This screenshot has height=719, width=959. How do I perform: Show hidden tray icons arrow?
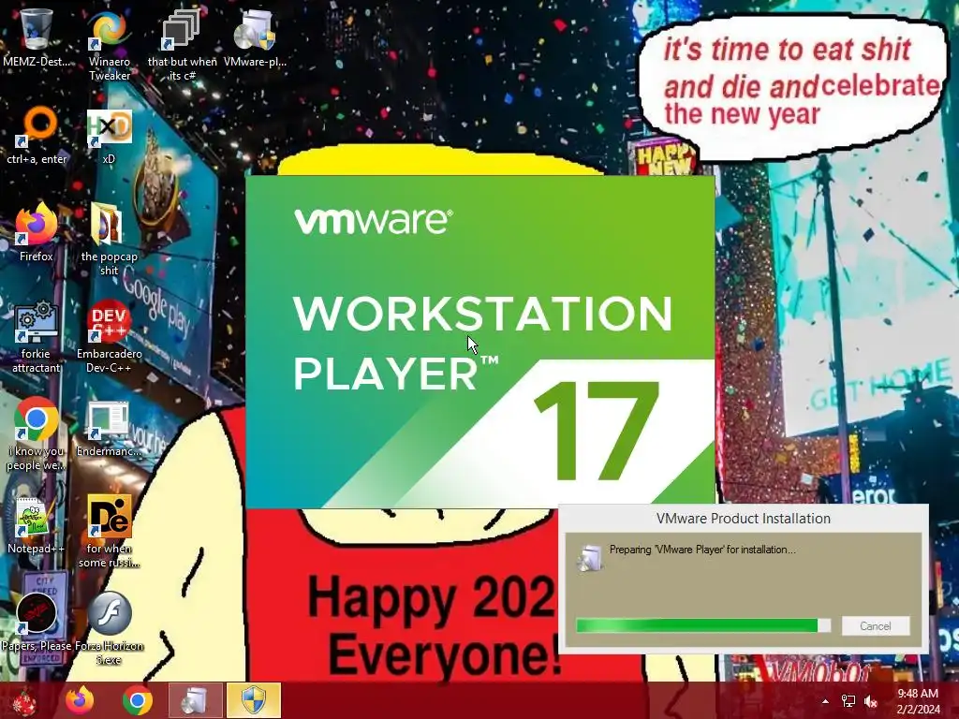[825, 701]
